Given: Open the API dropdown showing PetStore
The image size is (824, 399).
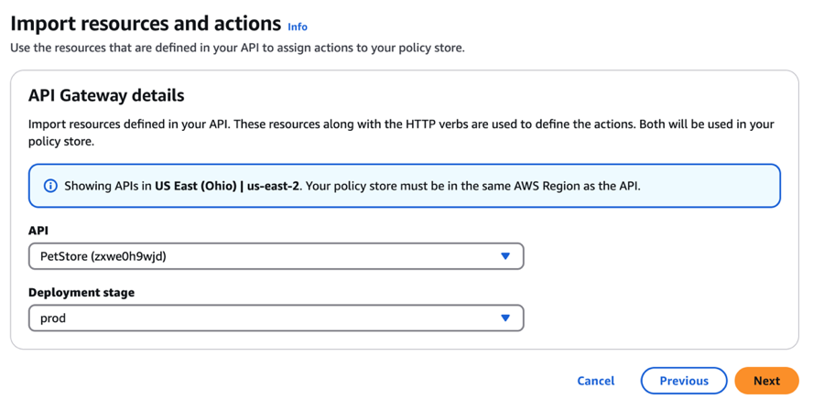Looking at the screenshot, I should click(276, 256).
